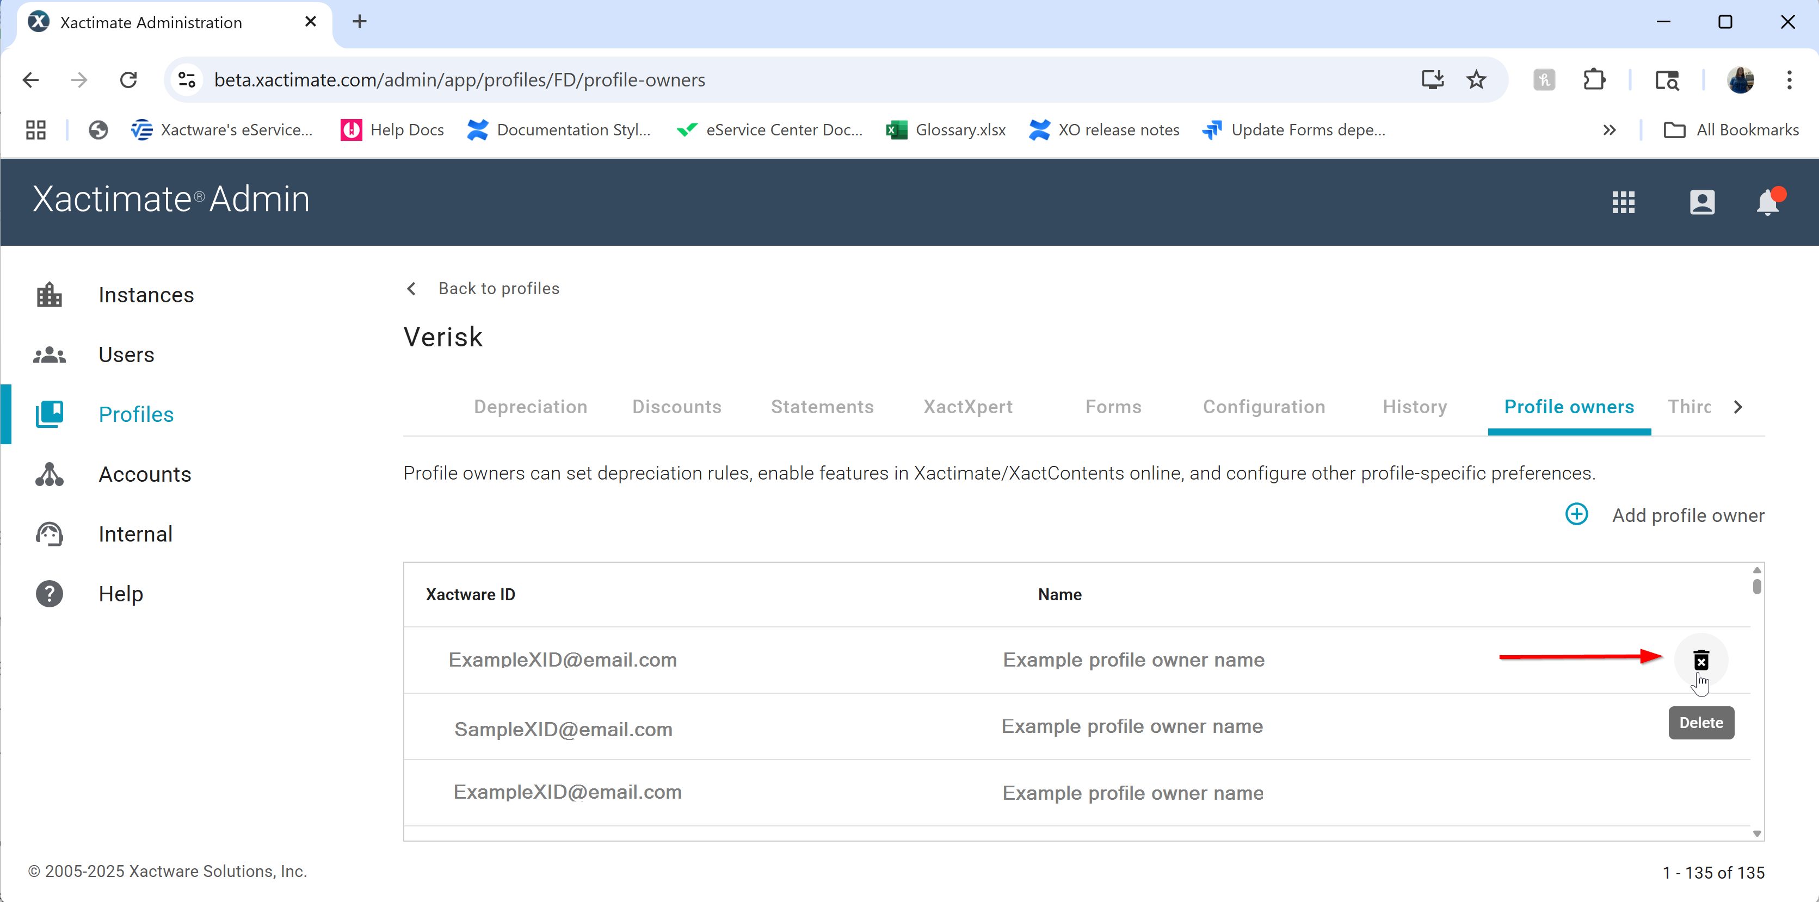Screen dimensions: 1819x902
Task: Select the Profile owners tab
Action: click(x=1569, y=407)
